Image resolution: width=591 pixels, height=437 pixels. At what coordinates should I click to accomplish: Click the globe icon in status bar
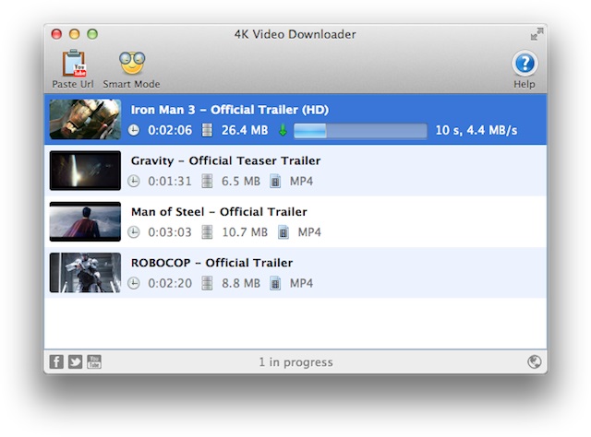coord(534,361)
